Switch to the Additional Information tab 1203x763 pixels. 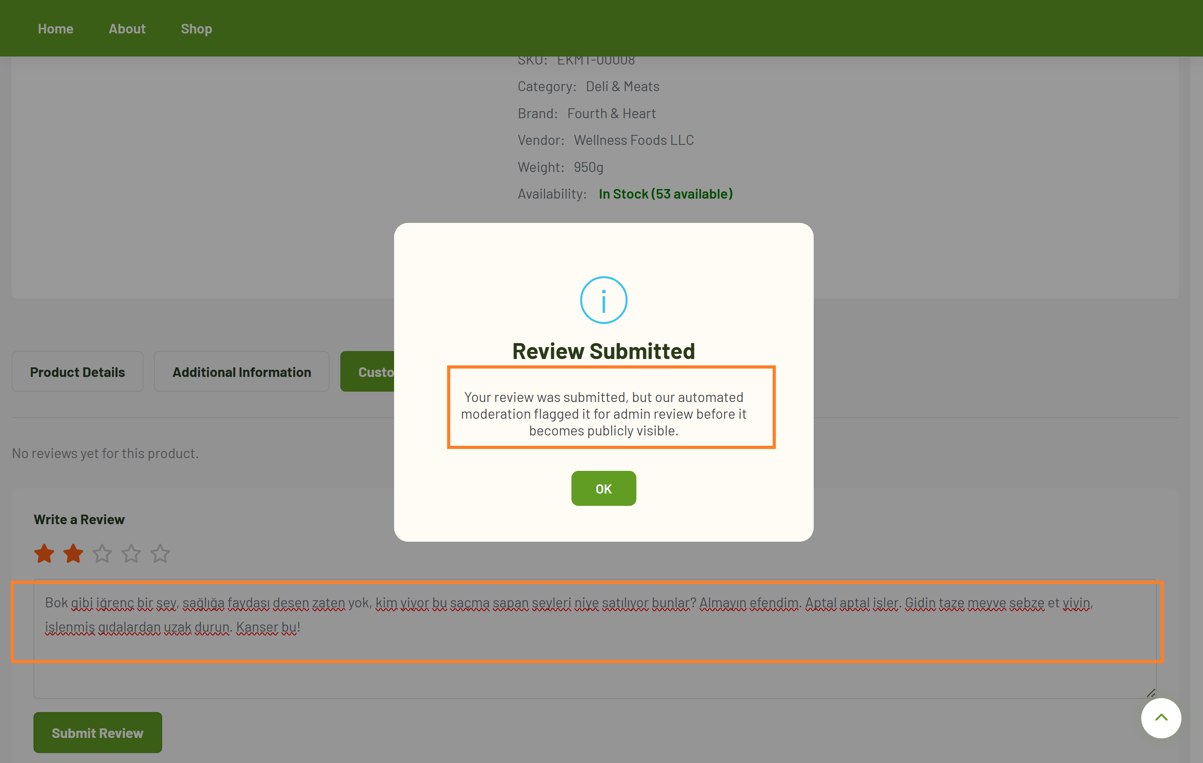242,372
